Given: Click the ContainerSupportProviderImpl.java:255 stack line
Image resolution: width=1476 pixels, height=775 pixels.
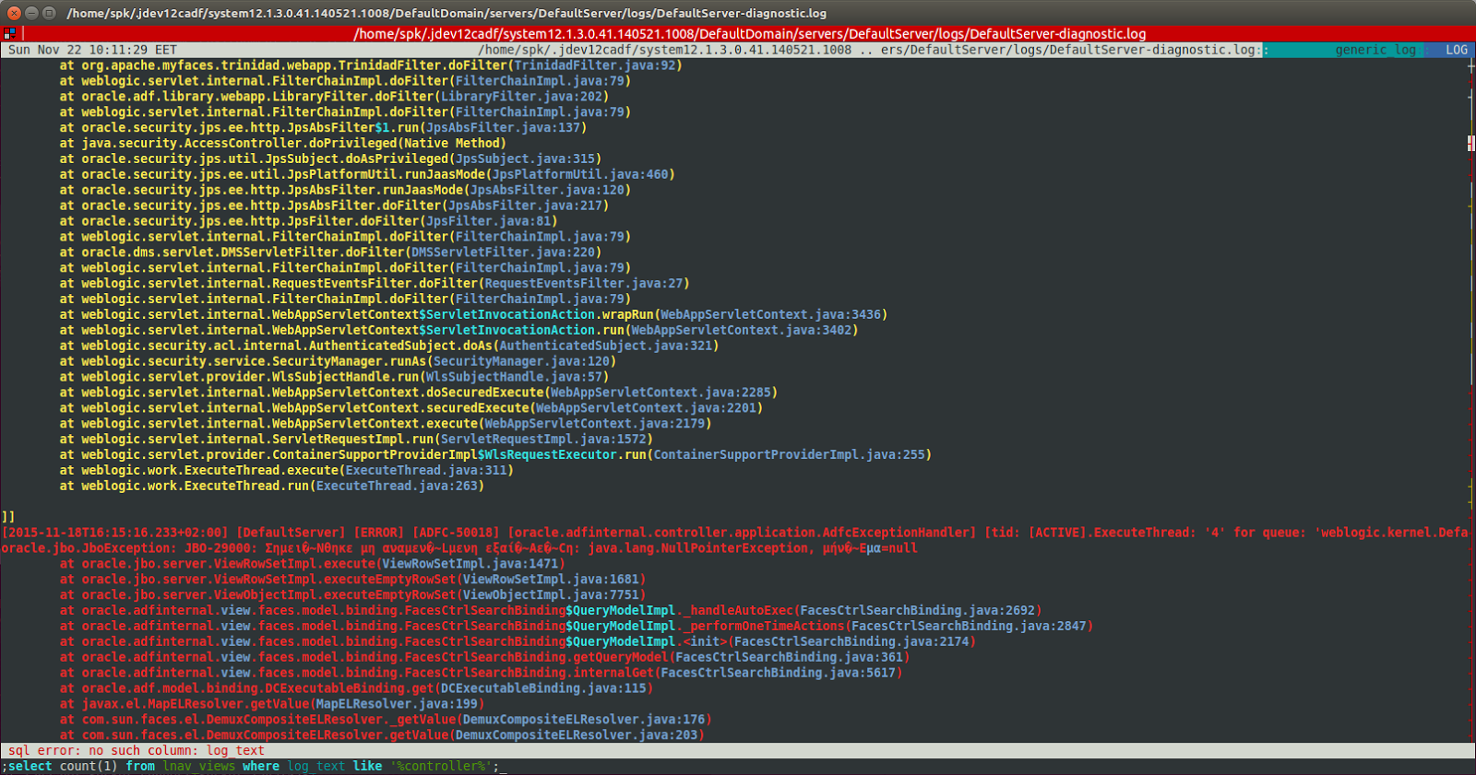Looking at the screenshot, I should (495, 455).
